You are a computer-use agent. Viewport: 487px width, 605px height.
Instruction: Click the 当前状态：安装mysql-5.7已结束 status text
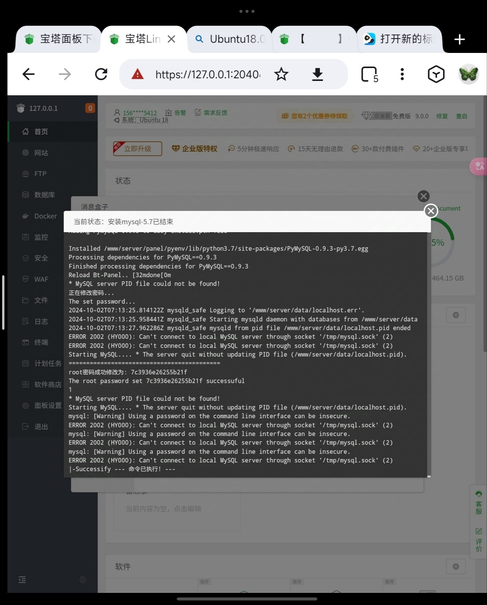124,222
